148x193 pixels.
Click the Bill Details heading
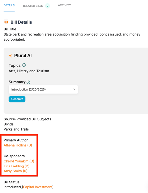click(x=21, y=22)
